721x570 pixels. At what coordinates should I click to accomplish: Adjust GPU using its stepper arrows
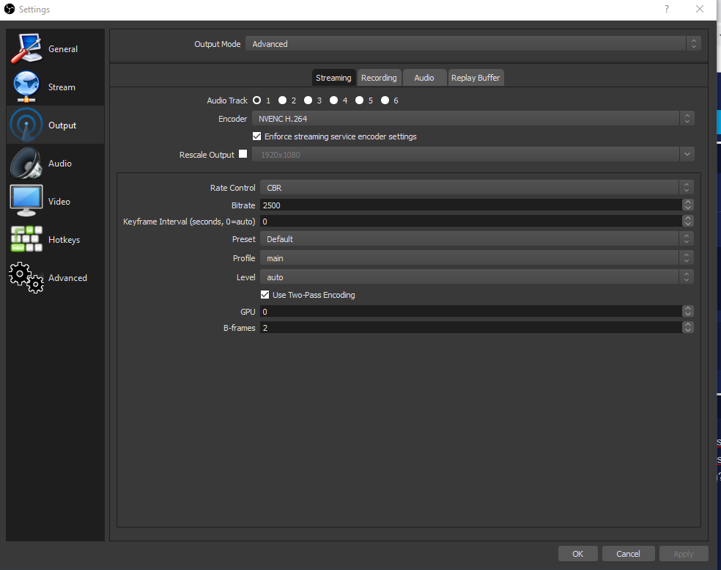[688, 312]
